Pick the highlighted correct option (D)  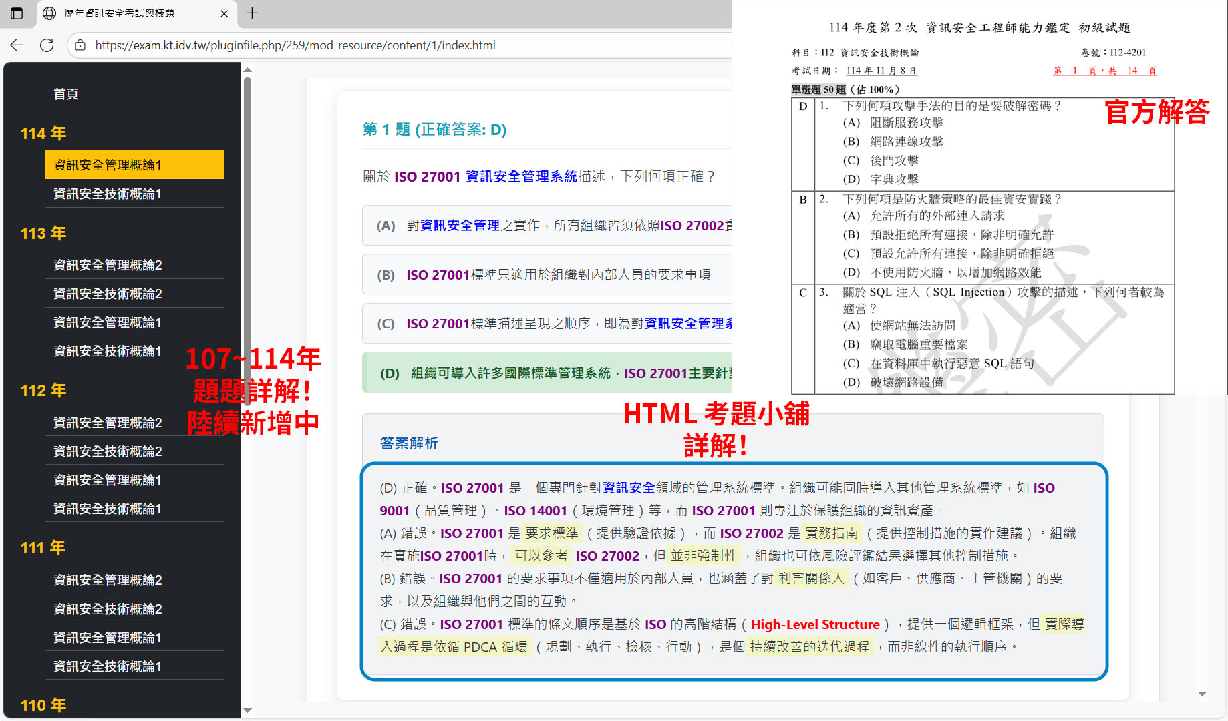point(548,373)
